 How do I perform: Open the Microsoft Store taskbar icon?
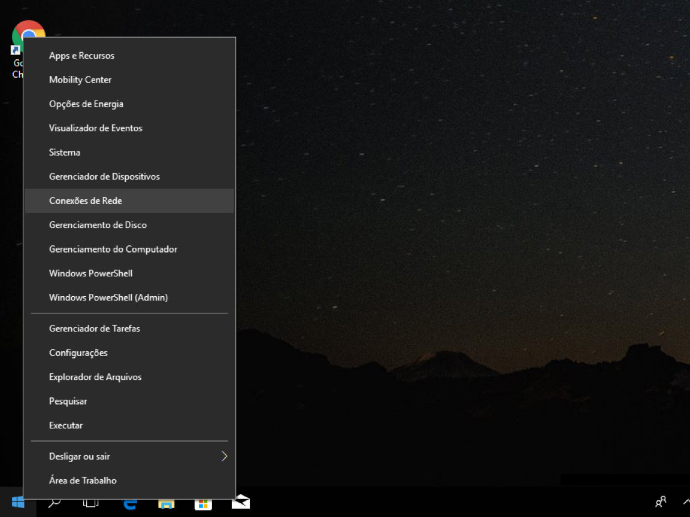point(203,504)
